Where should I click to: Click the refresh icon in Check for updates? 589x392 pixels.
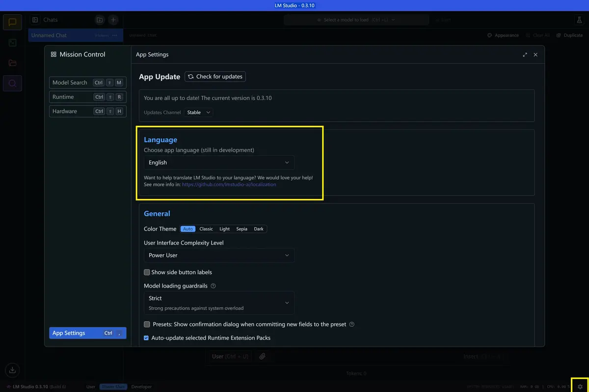[191, 76]
